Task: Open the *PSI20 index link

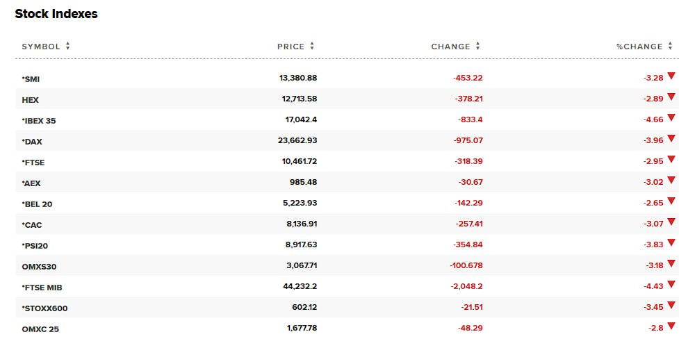Action: coord(35,246)
